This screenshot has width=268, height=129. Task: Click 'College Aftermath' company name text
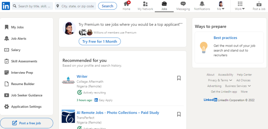click(90, 81)
